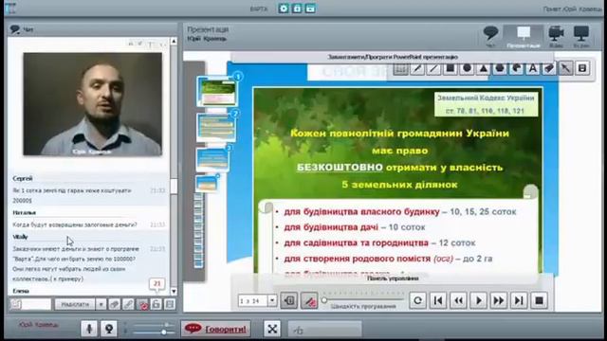
Task: Click the fullscreen expand arrows button
Action: click(x=272, y=329)
